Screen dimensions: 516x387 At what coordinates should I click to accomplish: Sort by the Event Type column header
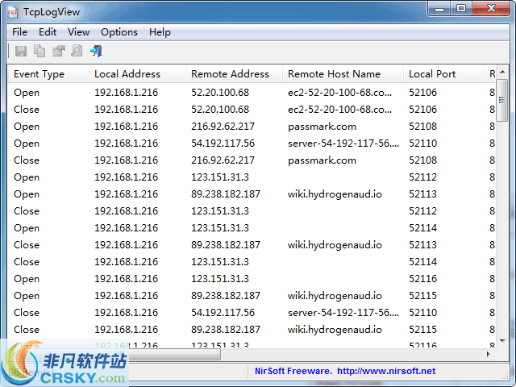click(x=48, y=73)
